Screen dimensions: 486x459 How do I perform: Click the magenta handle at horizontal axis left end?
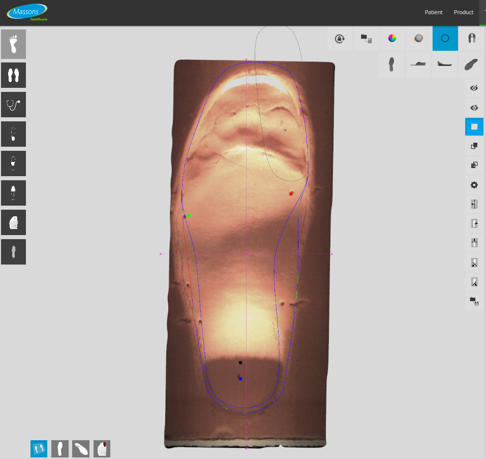tap(160, 254)
